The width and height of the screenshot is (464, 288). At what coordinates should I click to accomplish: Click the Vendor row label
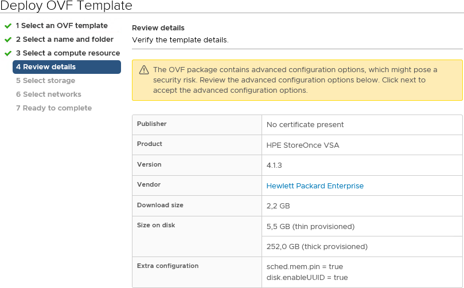pos(149,184)
